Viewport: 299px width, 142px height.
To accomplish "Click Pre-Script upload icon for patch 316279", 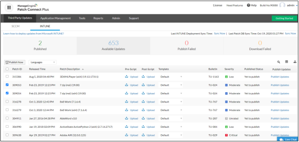I will 126,110.
